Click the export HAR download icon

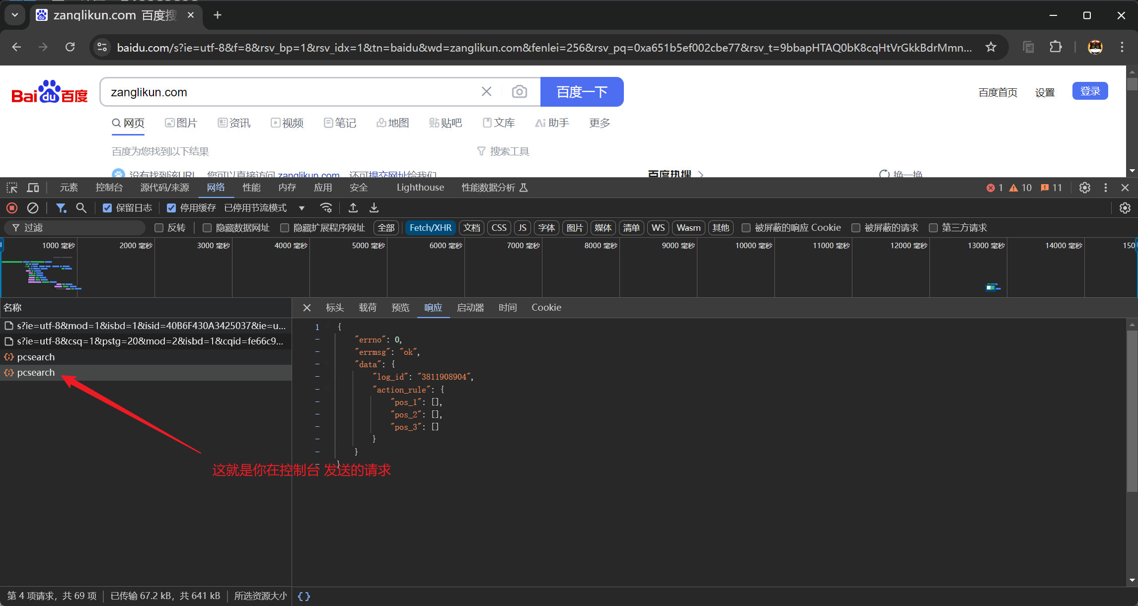pos(374,208)
